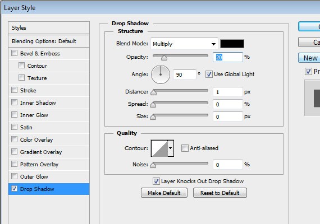320x224 pixels.
Task: Click the Angle value field
Action: 185,74
